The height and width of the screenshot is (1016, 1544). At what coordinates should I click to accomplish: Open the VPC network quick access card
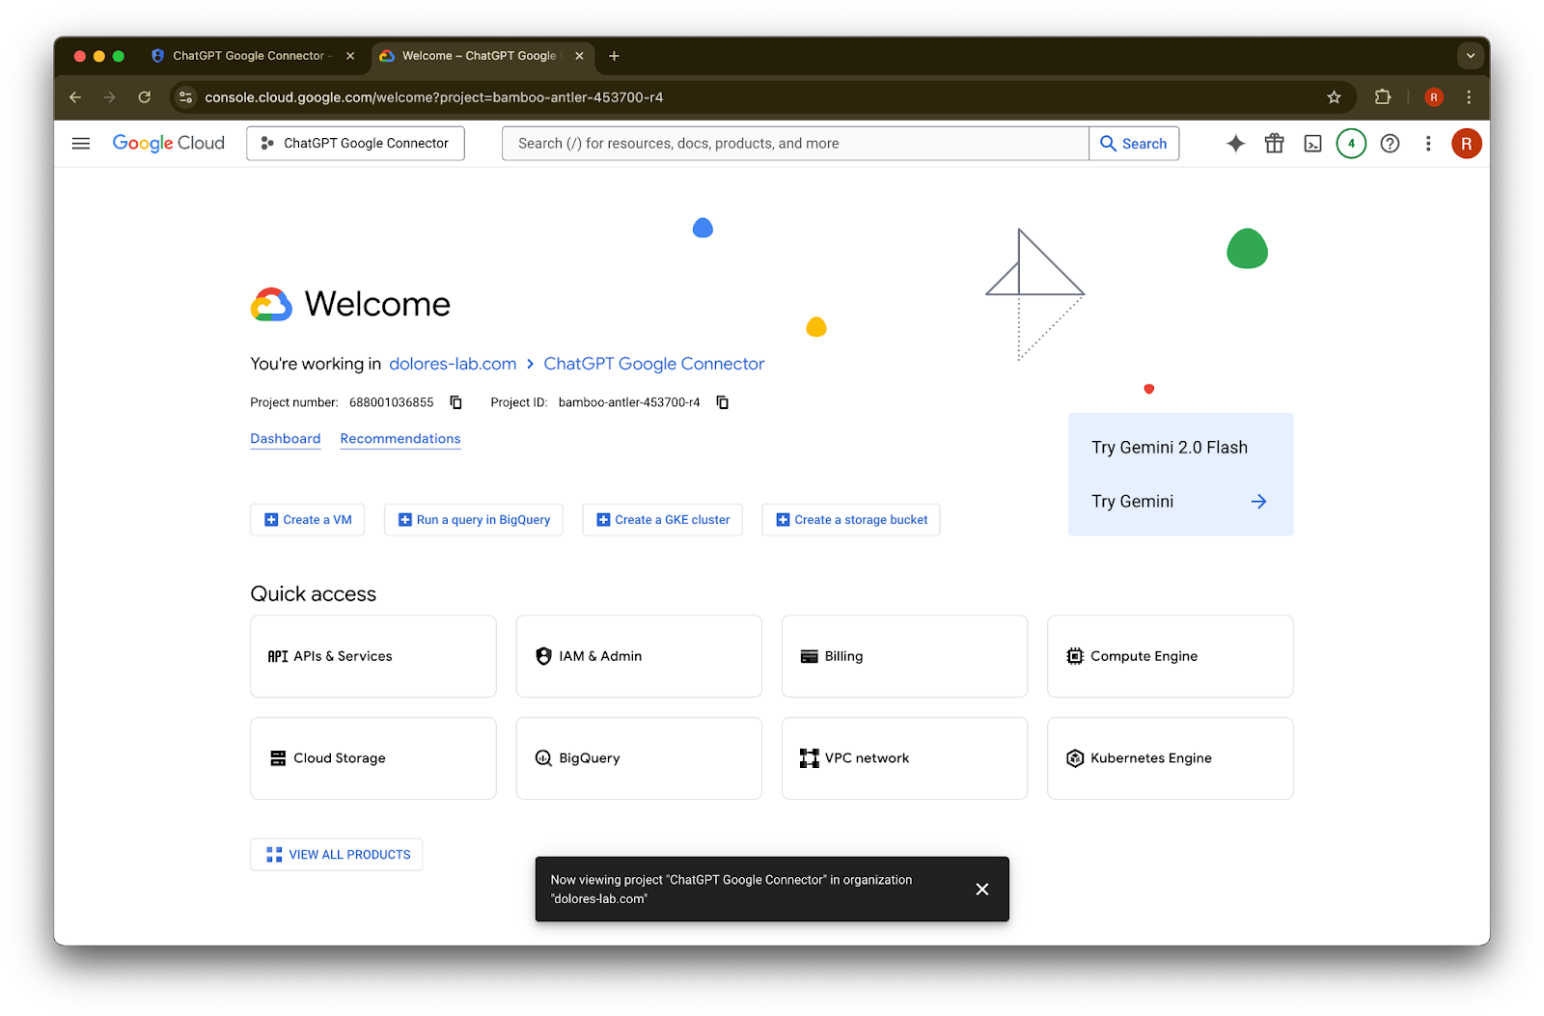click(x=904, y=758)
